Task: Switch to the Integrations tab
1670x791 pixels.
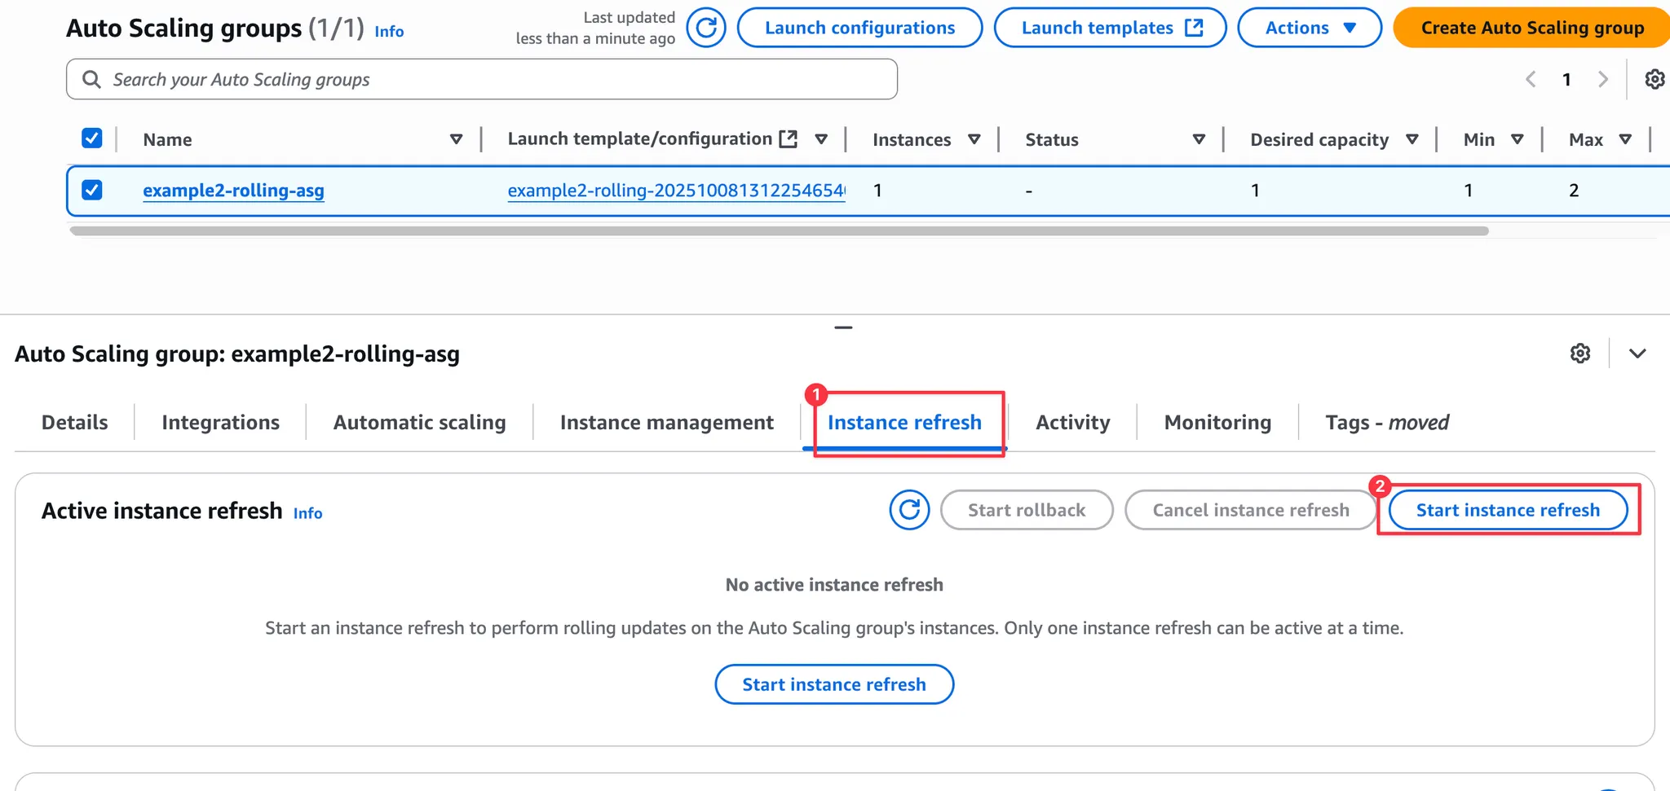Action: [220, 422]
